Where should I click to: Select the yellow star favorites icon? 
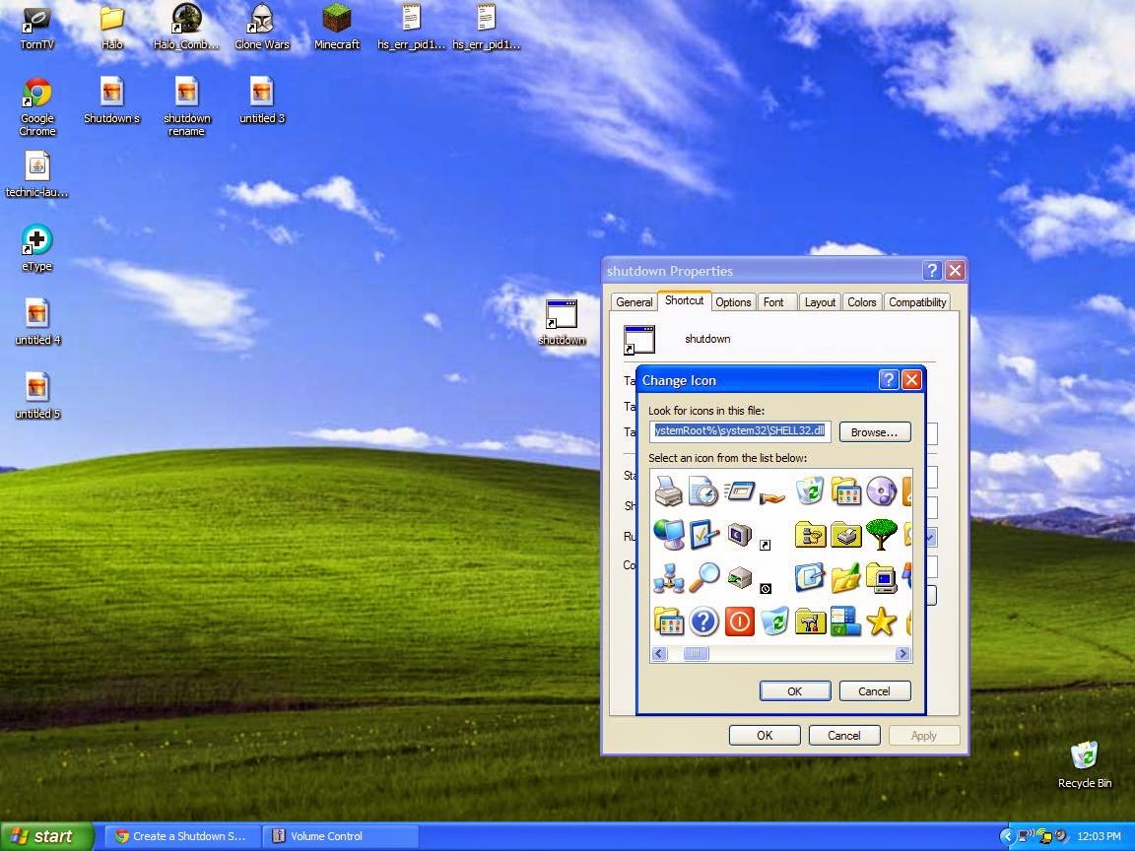882,622
